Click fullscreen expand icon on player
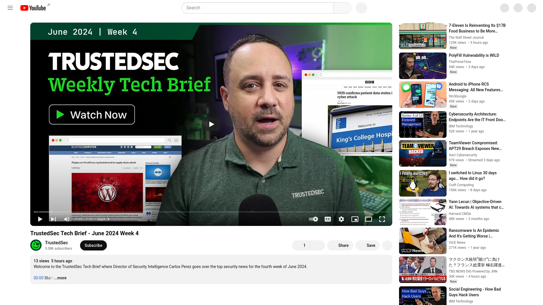Viewport: 543px width, 305px height. (x=382, y=219)
